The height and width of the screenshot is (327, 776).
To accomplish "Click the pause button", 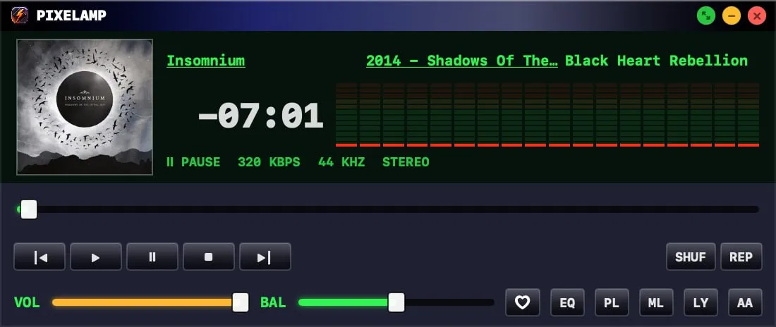I will [x=152, y=257].
